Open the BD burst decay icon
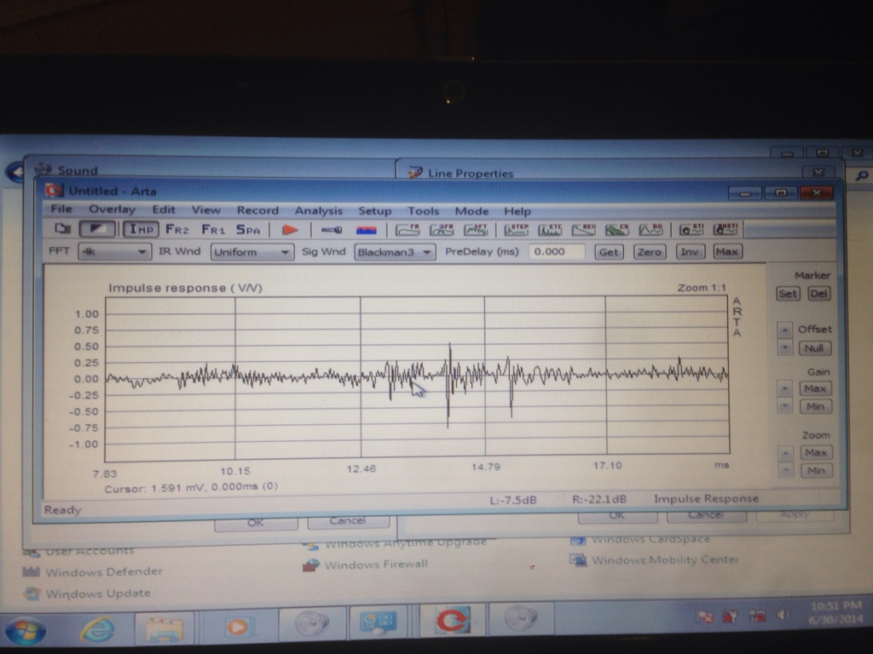The image size is (873, 654). click(x=650, y=230)
